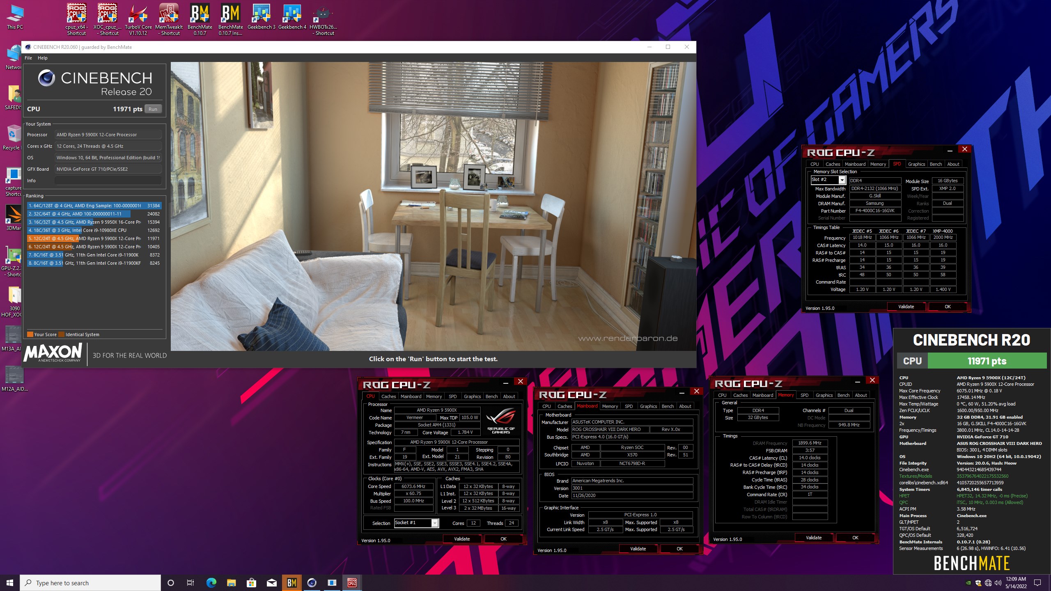Image resolution: width=1051 pixels, height=591 pixels.
Task: Open HWBOTx265 Shortcut desktop icon
Action: click(x=323, y=19)
